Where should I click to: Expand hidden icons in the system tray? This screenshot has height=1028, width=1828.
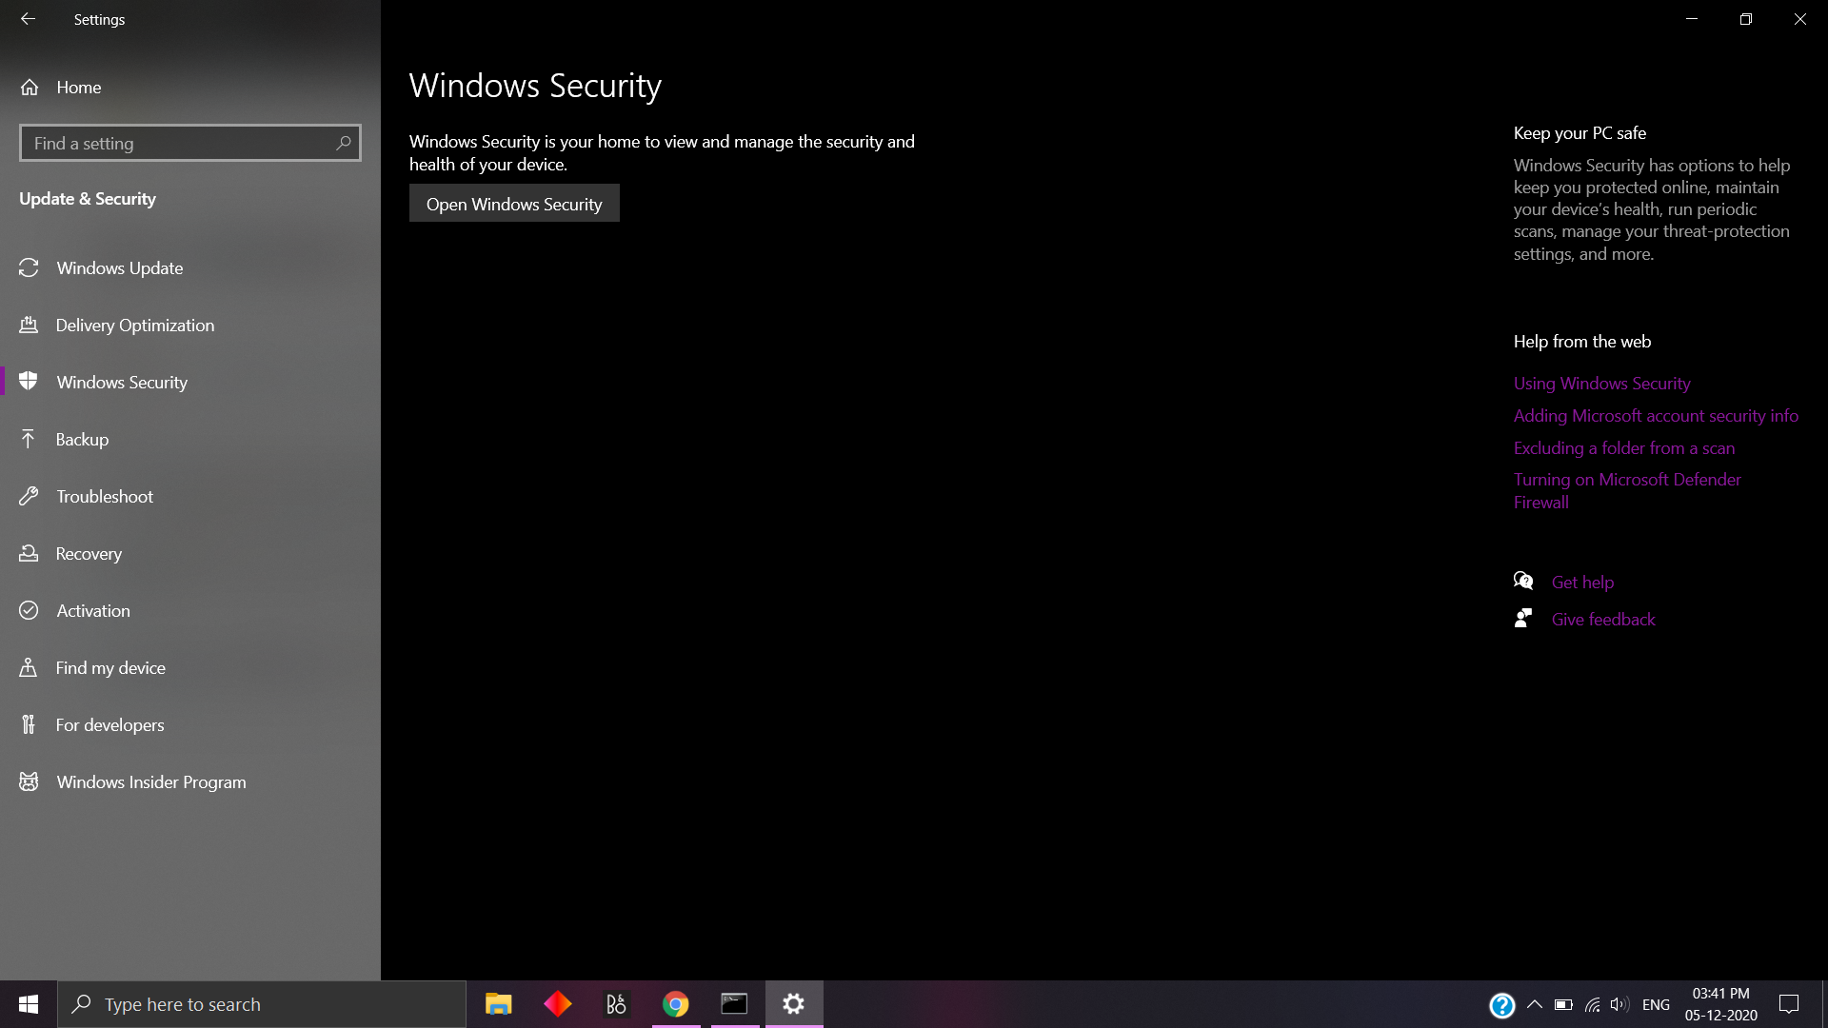coord(1534,1004)
